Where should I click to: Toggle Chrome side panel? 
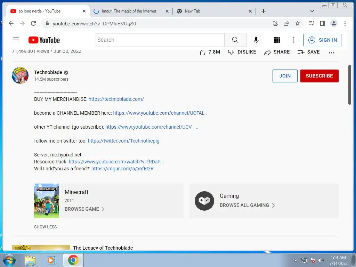click(322, 23)
